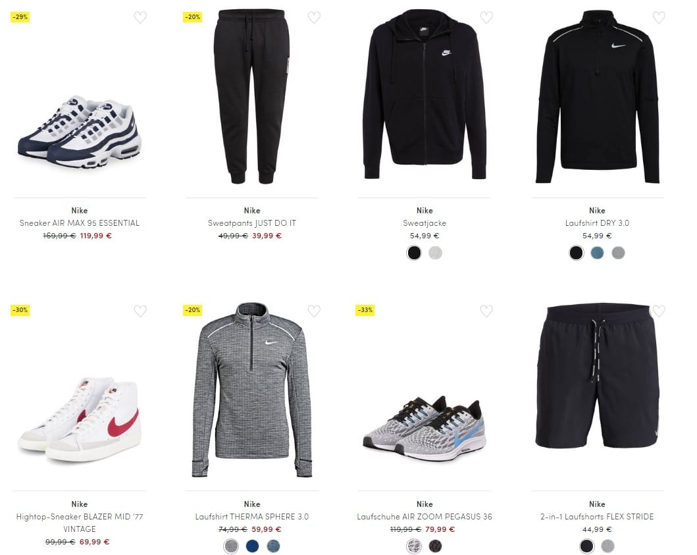This screenshot has width=697, height=555.
Task: Add Blazer Mid '77 to wishlist
Action: (140, 311)
